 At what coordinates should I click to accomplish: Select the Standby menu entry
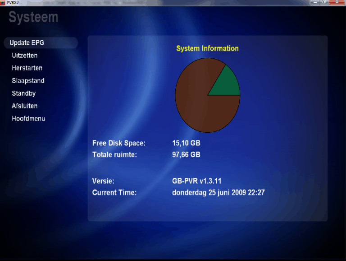[x=23, y=93]
